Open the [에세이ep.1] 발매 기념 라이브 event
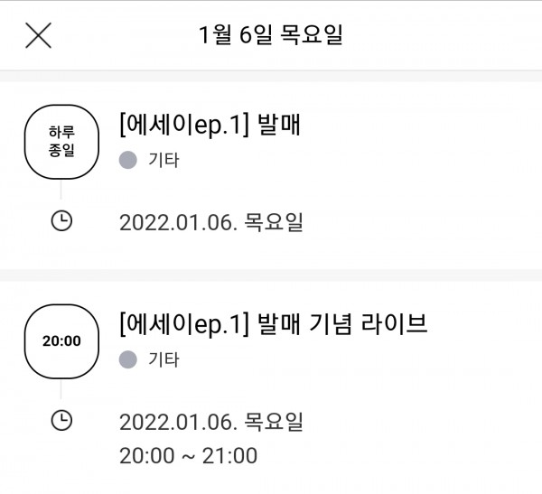Image resolution: width=542 pixels, height=494 pixels. (273, 324)
